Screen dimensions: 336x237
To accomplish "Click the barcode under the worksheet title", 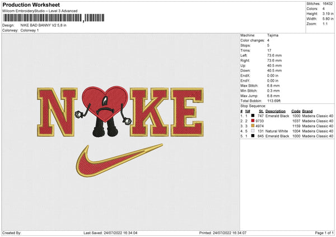I will coord(53,18).
